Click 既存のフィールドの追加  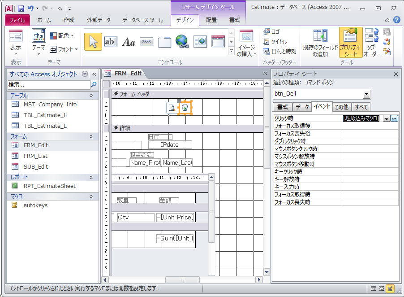320,43
